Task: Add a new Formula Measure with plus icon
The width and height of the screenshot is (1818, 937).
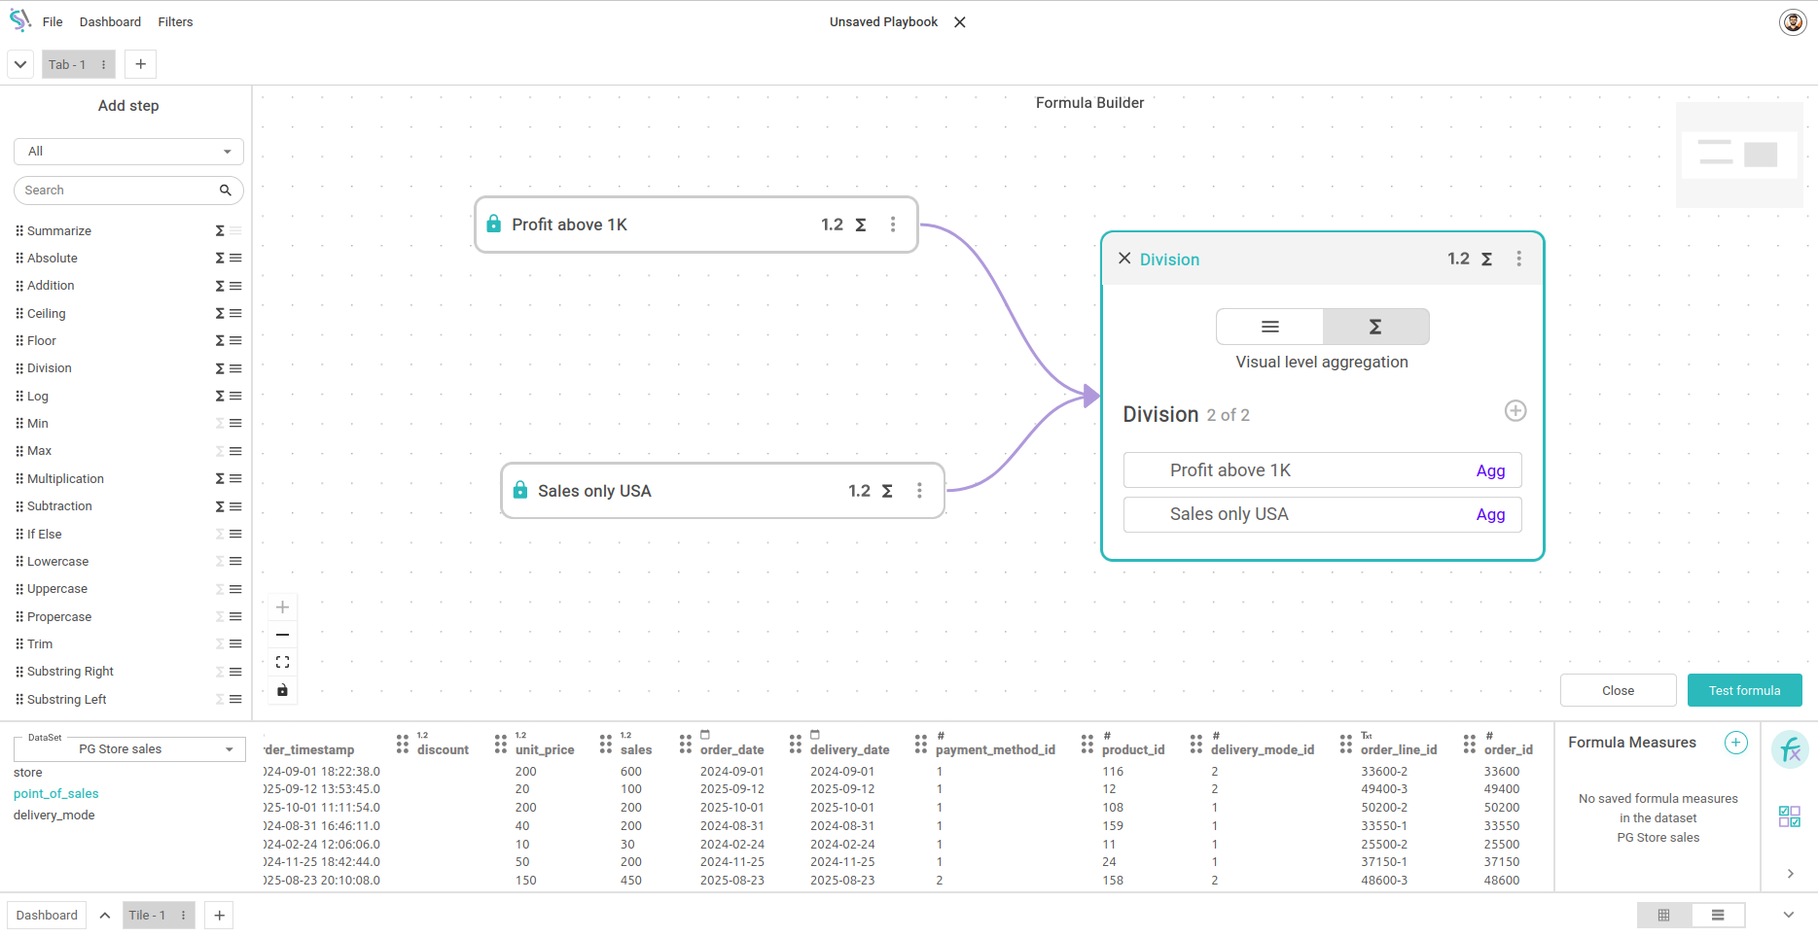Action: click(1735, 743)
